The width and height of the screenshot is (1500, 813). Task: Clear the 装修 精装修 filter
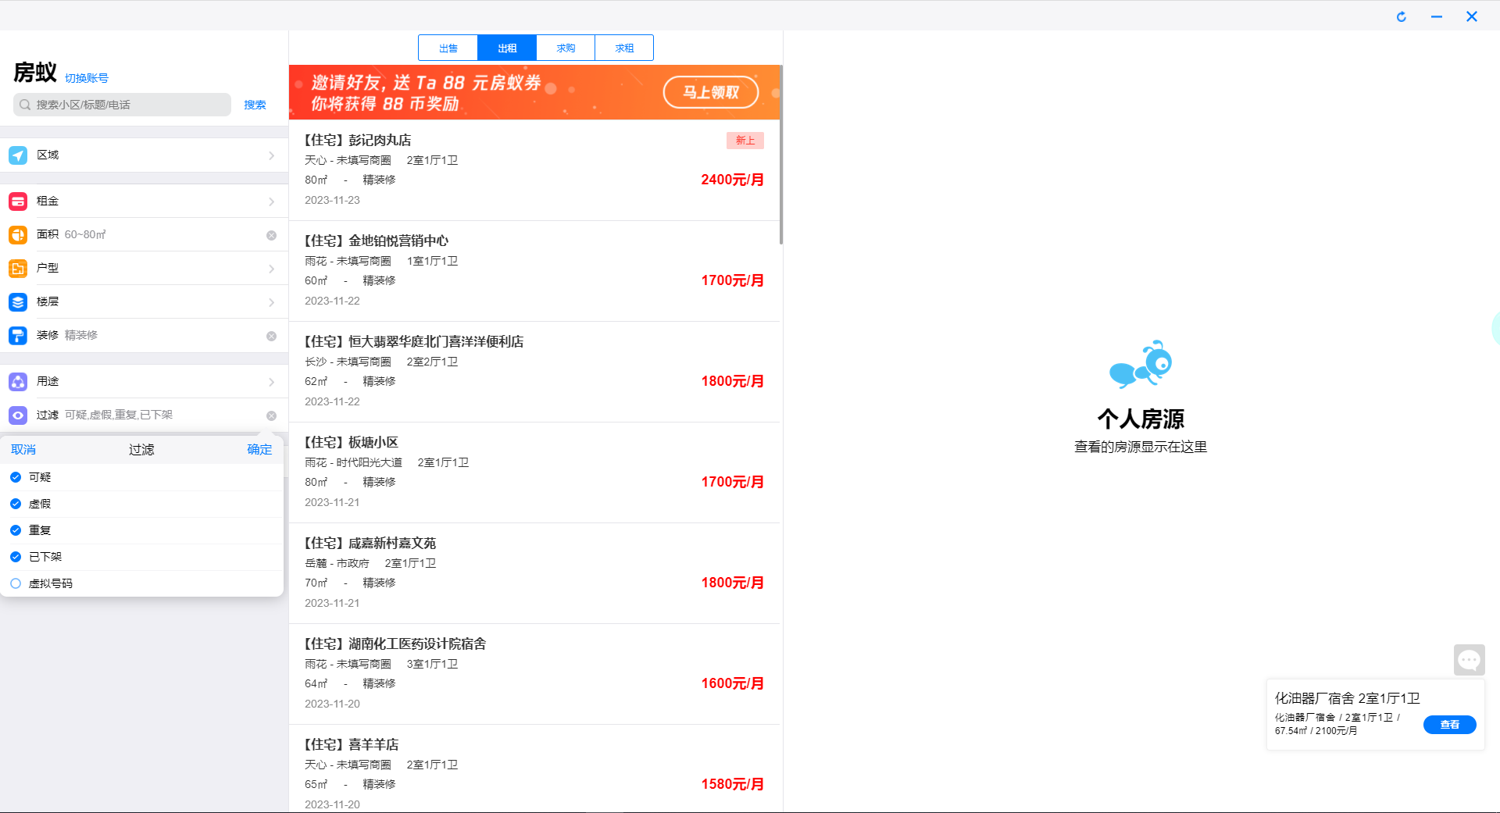click(271, 336)
